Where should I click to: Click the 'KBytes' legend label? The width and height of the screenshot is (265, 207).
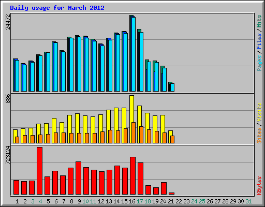pyautogui.click(x=259, y=186)
